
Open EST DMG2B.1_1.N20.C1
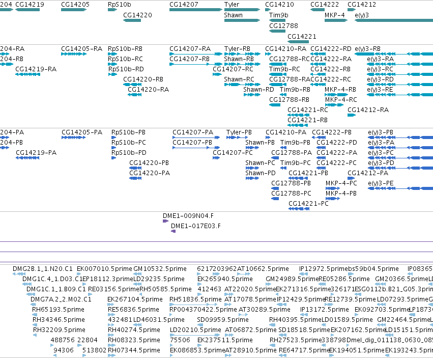43,269
